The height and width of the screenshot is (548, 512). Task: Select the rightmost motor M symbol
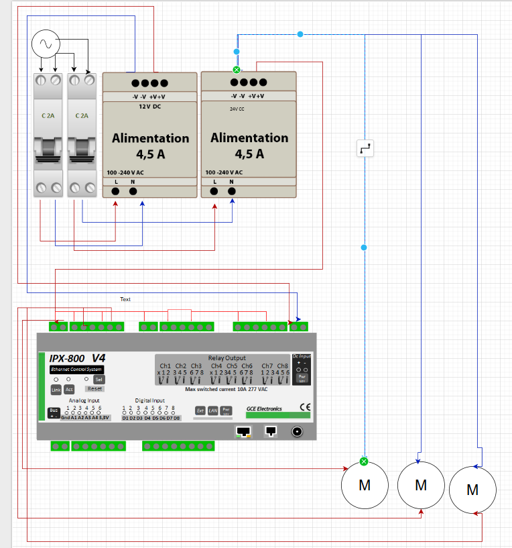click(472, 490)
